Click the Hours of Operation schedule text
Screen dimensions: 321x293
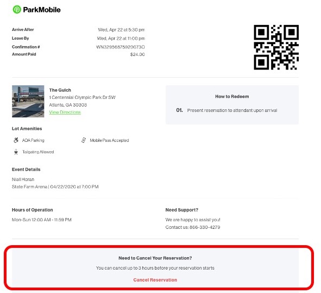point(42,220)
